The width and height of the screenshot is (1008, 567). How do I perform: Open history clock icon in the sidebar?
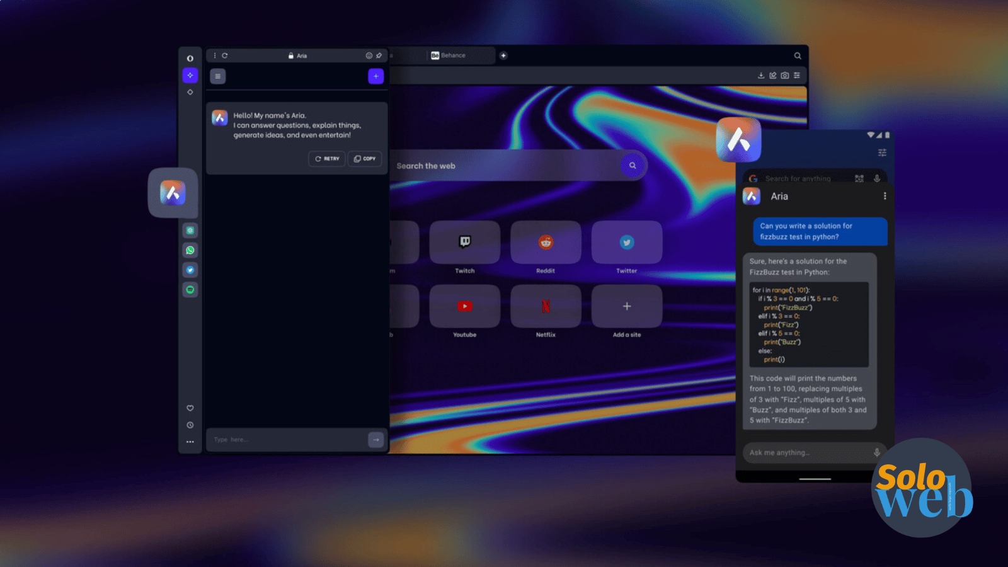pyautogui.click(x=190, y=425)
